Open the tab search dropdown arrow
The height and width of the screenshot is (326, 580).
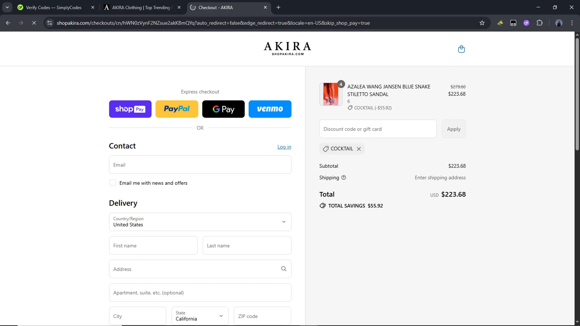[x=7, y=7]
